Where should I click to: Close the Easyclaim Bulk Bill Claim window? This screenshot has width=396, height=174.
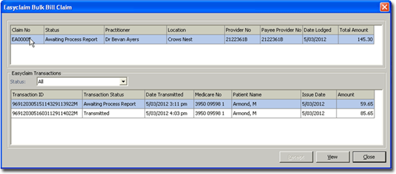[x=385, y=7]
